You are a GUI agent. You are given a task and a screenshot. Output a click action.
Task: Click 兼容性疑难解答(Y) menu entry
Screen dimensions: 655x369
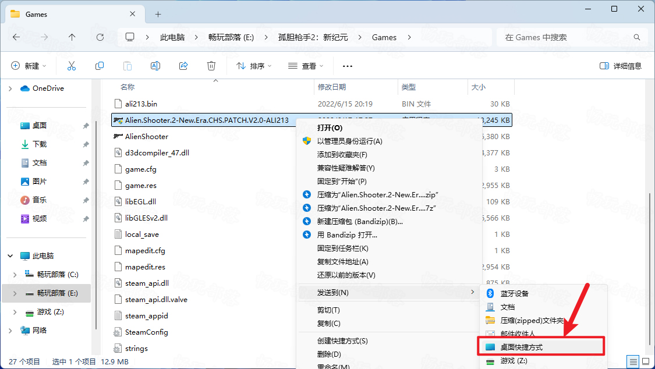pos(390,168)
